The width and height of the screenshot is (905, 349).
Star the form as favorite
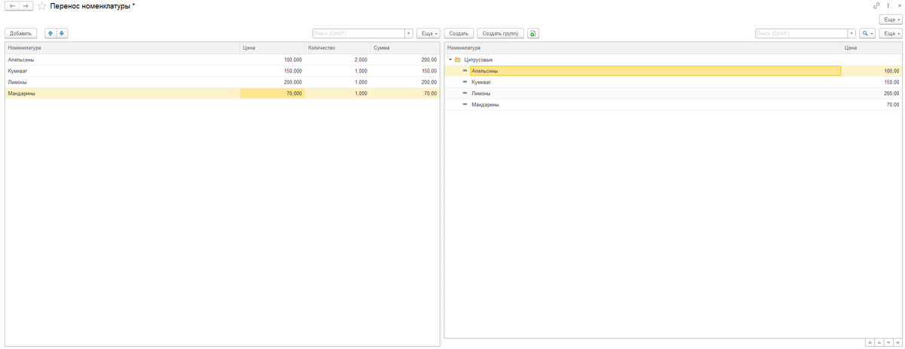point(41,6)
